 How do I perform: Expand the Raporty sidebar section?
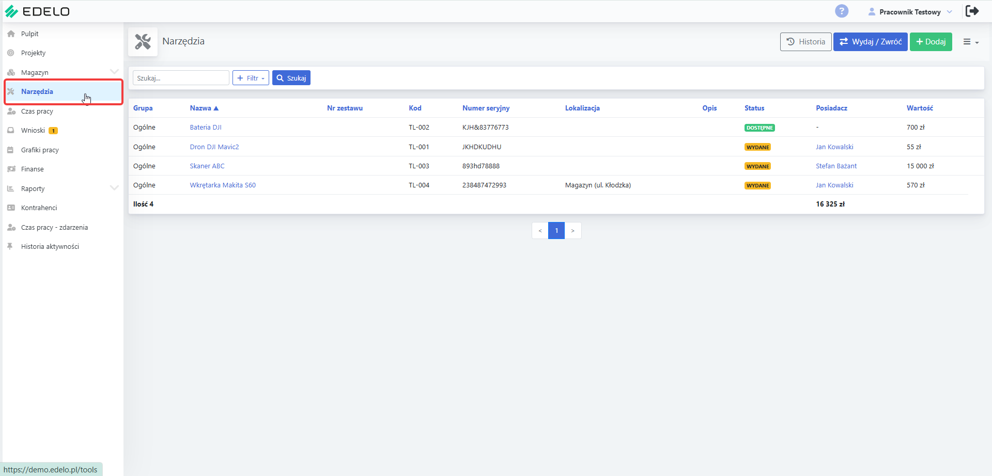pos(114,188)
